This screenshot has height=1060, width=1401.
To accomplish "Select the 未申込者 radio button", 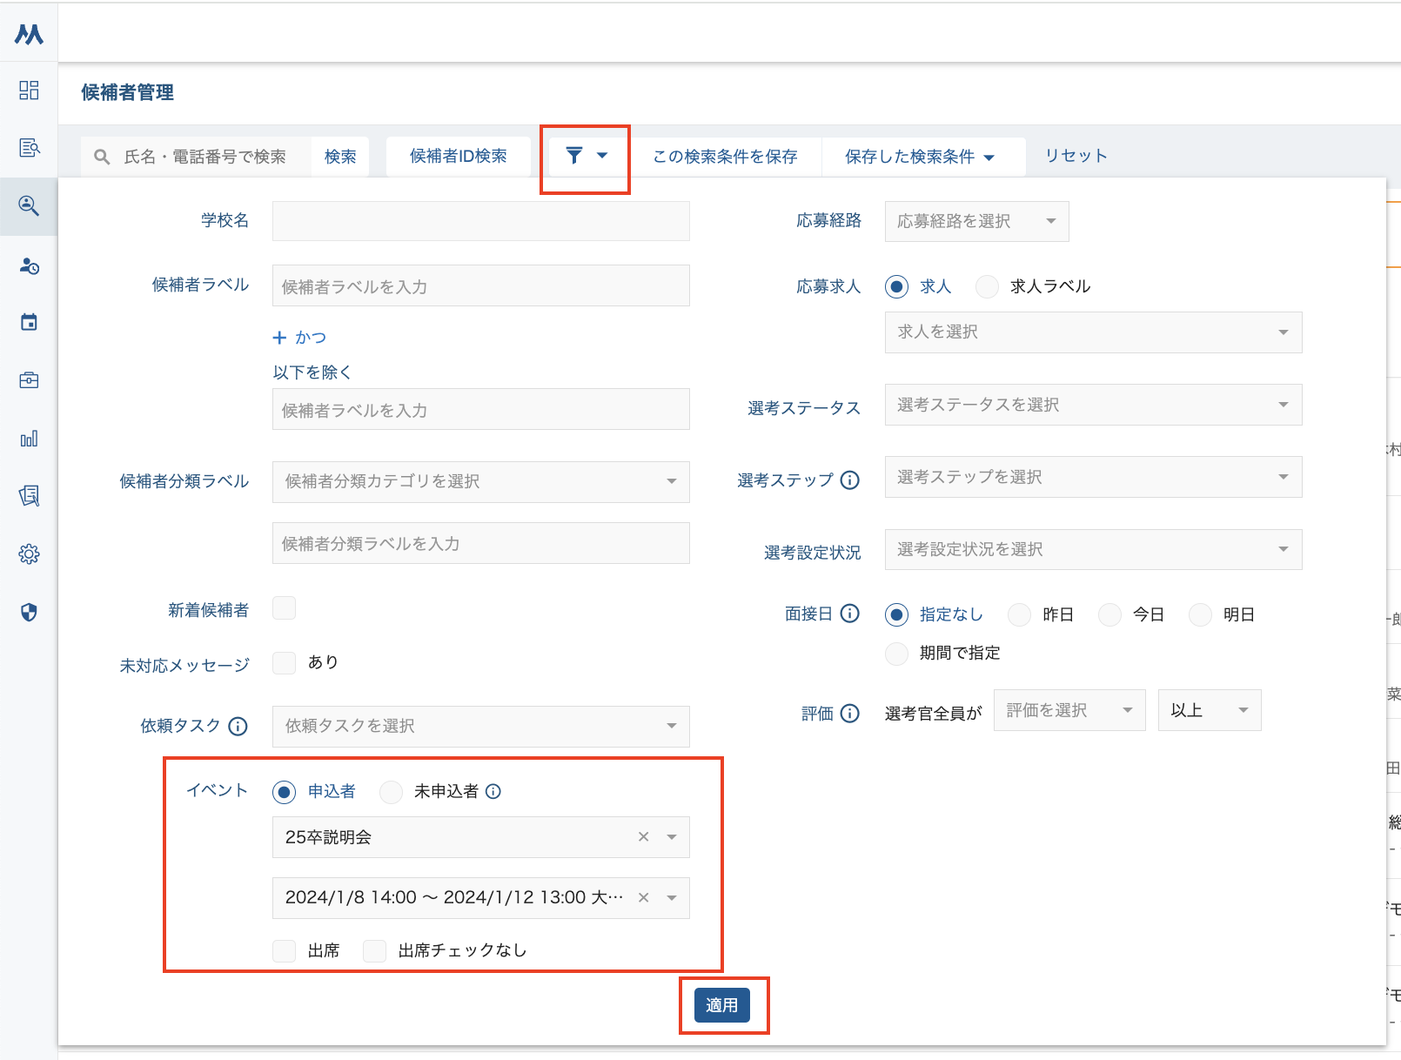I will pos(392,792).
